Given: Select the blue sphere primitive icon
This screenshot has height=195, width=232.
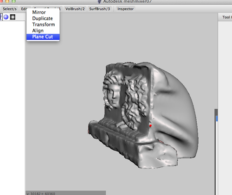Looking at the screenshot, I should (x=6, y=17).
